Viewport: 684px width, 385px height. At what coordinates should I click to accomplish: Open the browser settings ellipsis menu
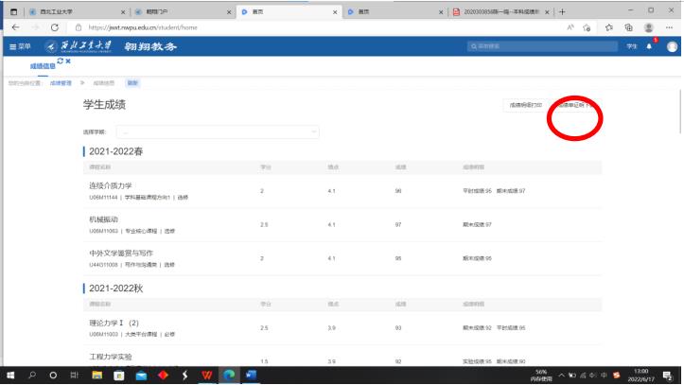coord(671,28)
